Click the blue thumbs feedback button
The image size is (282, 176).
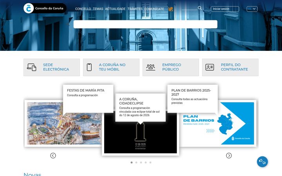click(262, 162)
